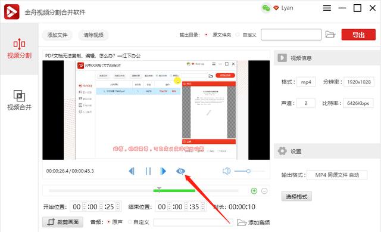Increase start position hours stepper
The height and width of the screenshot is (232, 381).
click(x=85, y=205)
